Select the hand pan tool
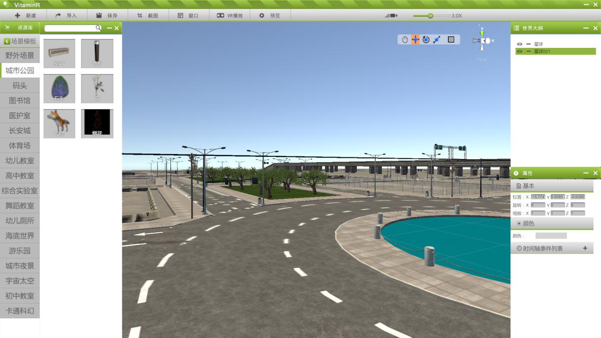The image size is (601, 338). click(405, 40)
